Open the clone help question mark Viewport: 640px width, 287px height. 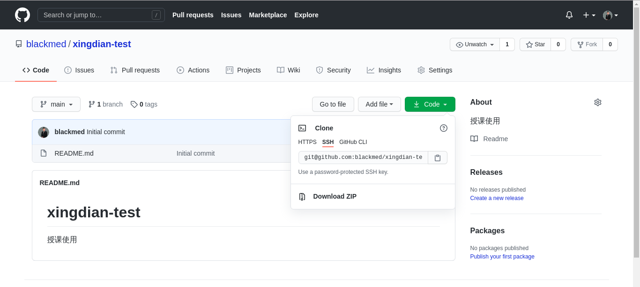tap(444, 128)
